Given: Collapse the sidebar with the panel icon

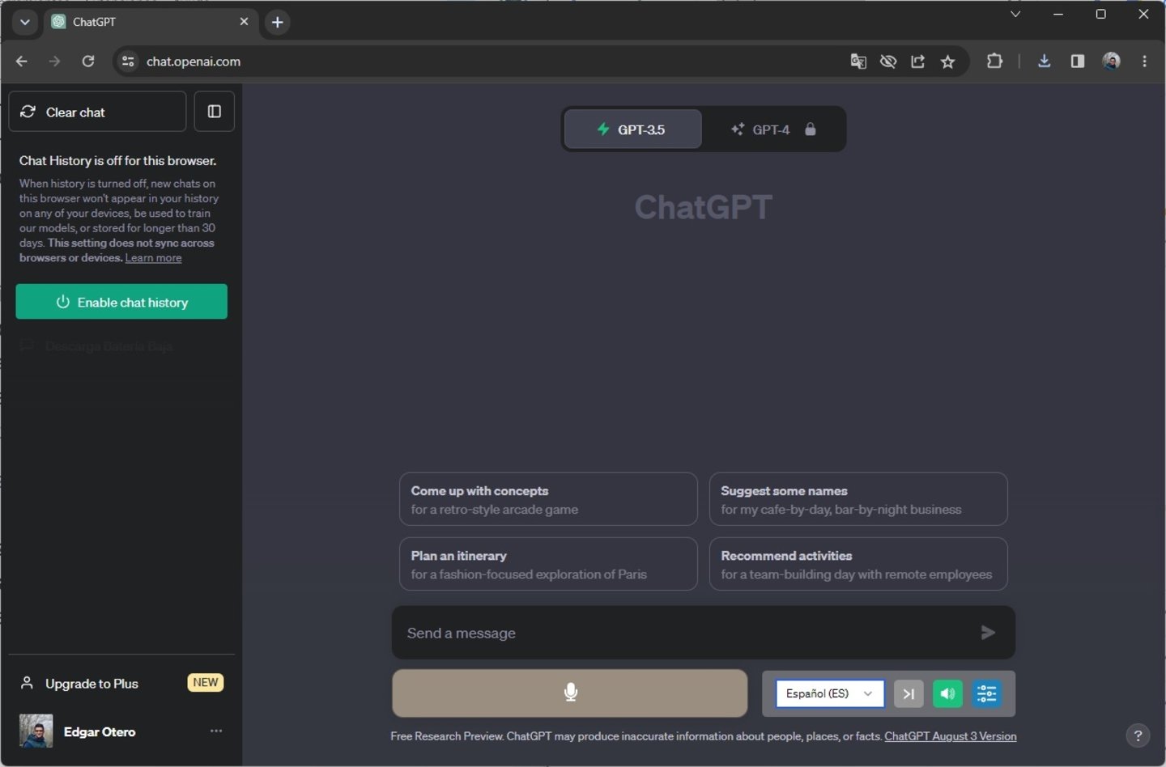Looking at the screenshot, I should click(215, 112).
